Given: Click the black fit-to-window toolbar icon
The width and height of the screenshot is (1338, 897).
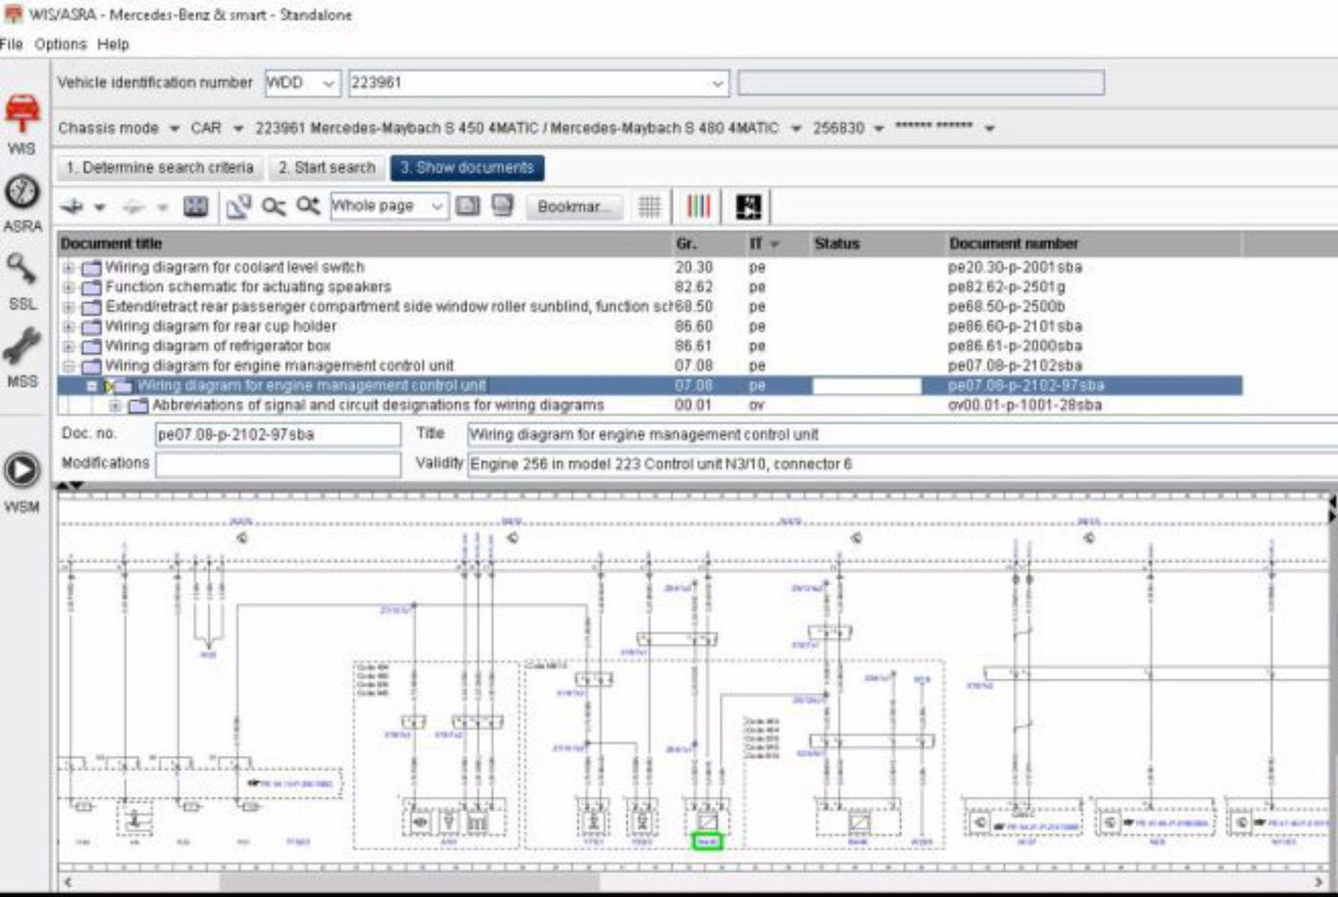Looking at the screenshot, I should tap(748, 206).
